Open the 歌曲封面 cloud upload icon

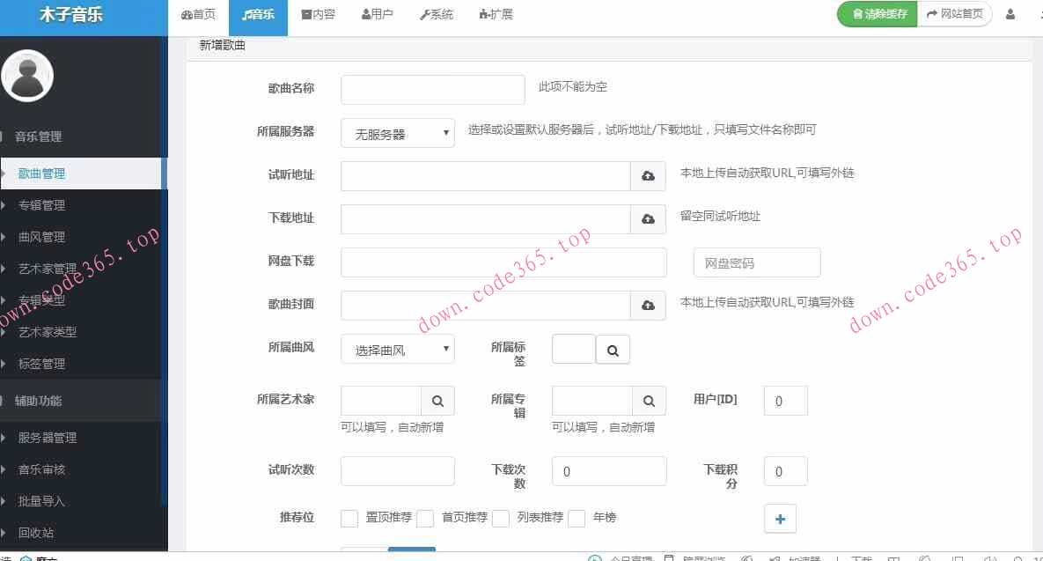tap(648, 305)
